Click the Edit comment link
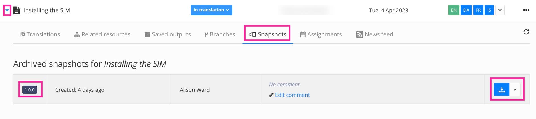 292,95
